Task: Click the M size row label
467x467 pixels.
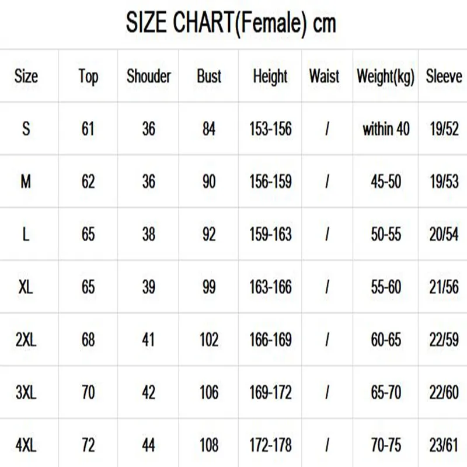Action: 26,182
